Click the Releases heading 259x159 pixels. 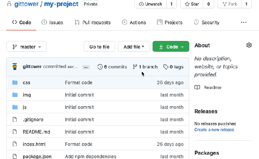coord(206,111)
